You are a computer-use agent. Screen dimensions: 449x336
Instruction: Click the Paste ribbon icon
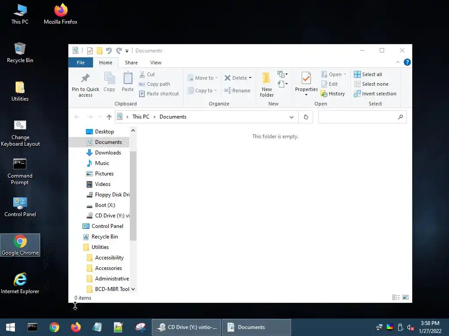point(128,78)
